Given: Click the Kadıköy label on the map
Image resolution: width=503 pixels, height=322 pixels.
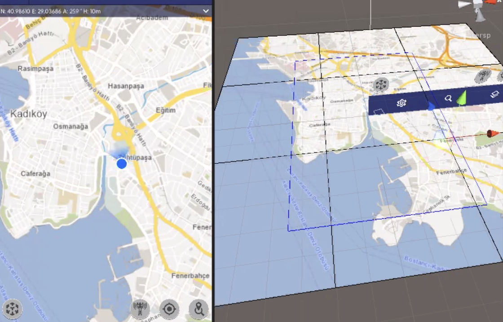Looking at the screenshot, I should point(28,114).
